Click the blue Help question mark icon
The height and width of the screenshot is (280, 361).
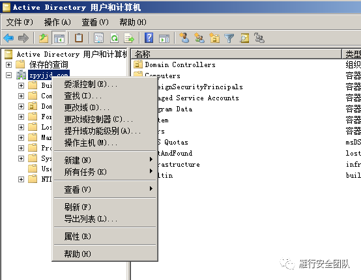click(149, 38)
